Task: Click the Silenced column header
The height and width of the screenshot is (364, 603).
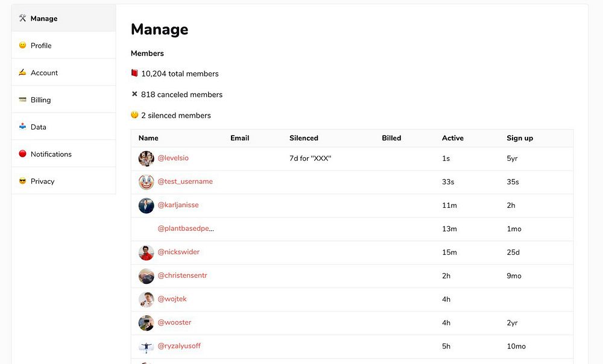Action: point(303,138)
